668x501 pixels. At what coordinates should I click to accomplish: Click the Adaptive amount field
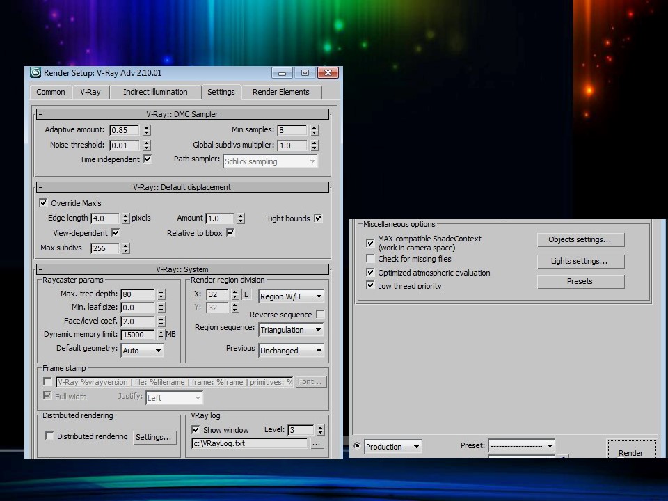125,130
